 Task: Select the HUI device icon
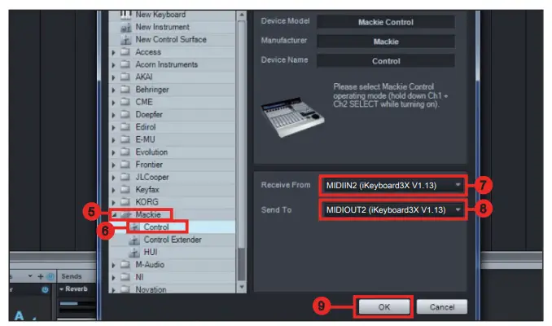point(134,253)
